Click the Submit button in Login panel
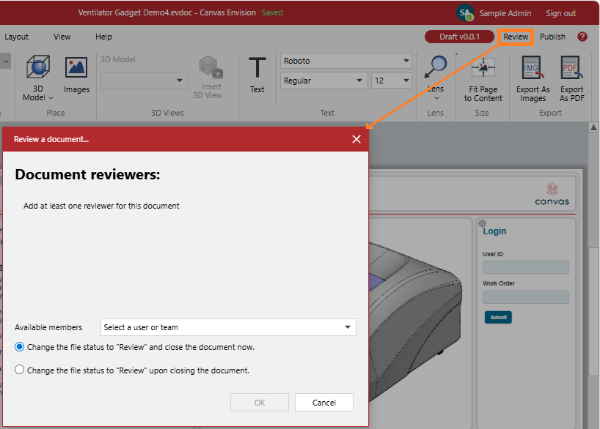This screenshot has height=429, width=600. pos(498,317)
